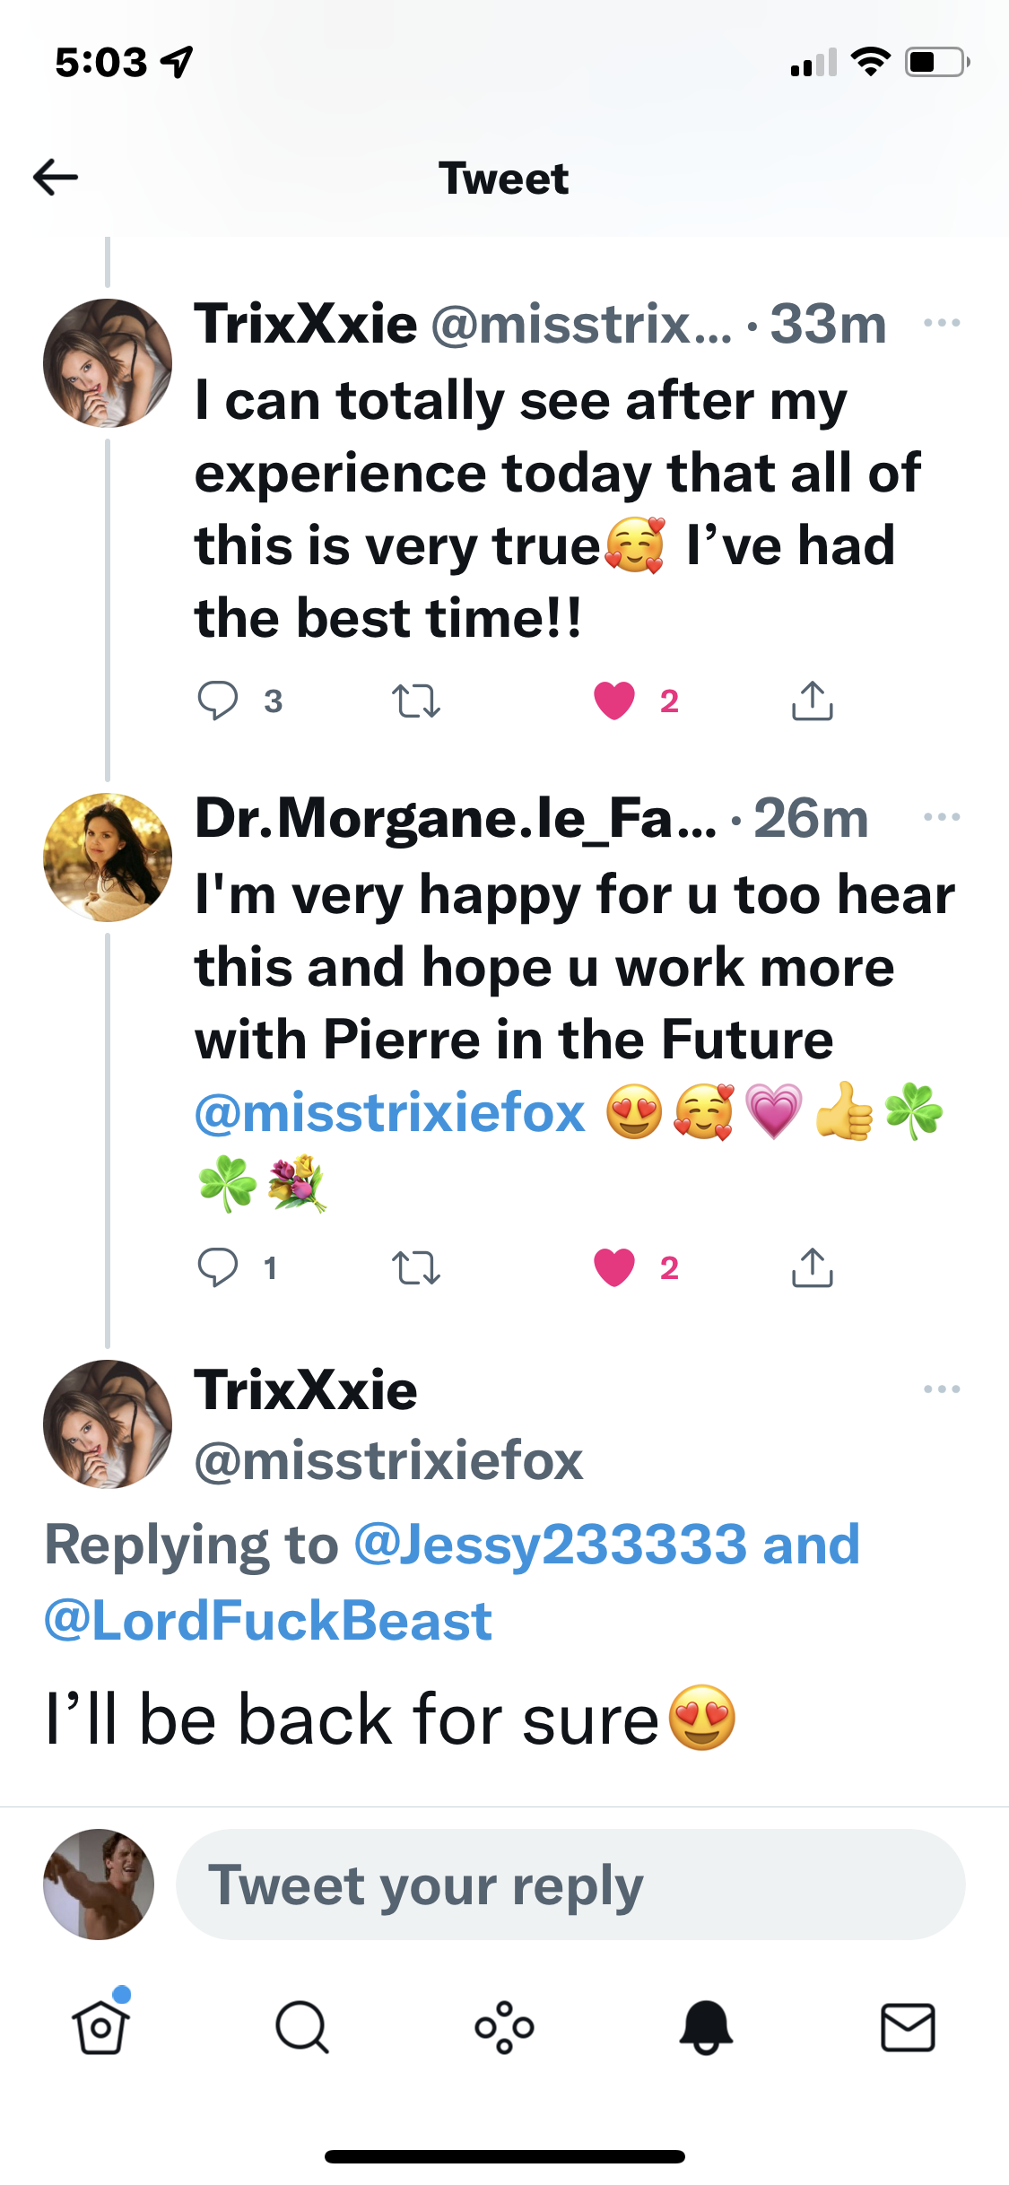This screenshot has width=1009, height=2185.
Task: Open the Messages envelope tab
Action: [908, 2027]
